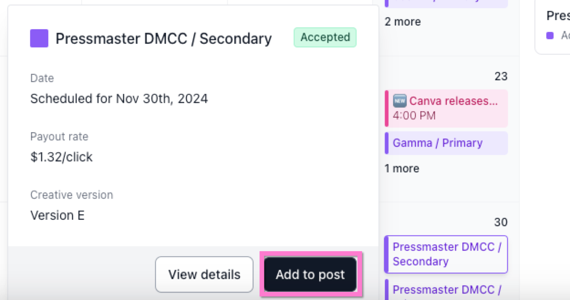Click the day 30 date number

click(501, 222)
